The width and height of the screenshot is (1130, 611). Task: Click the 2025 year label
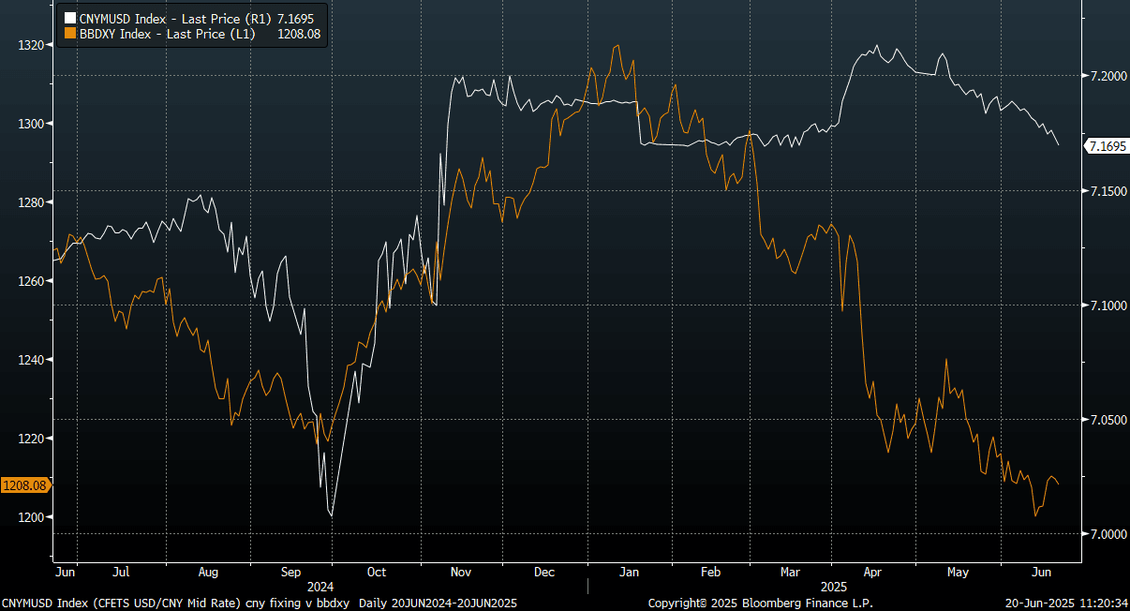tap(834, 586)
